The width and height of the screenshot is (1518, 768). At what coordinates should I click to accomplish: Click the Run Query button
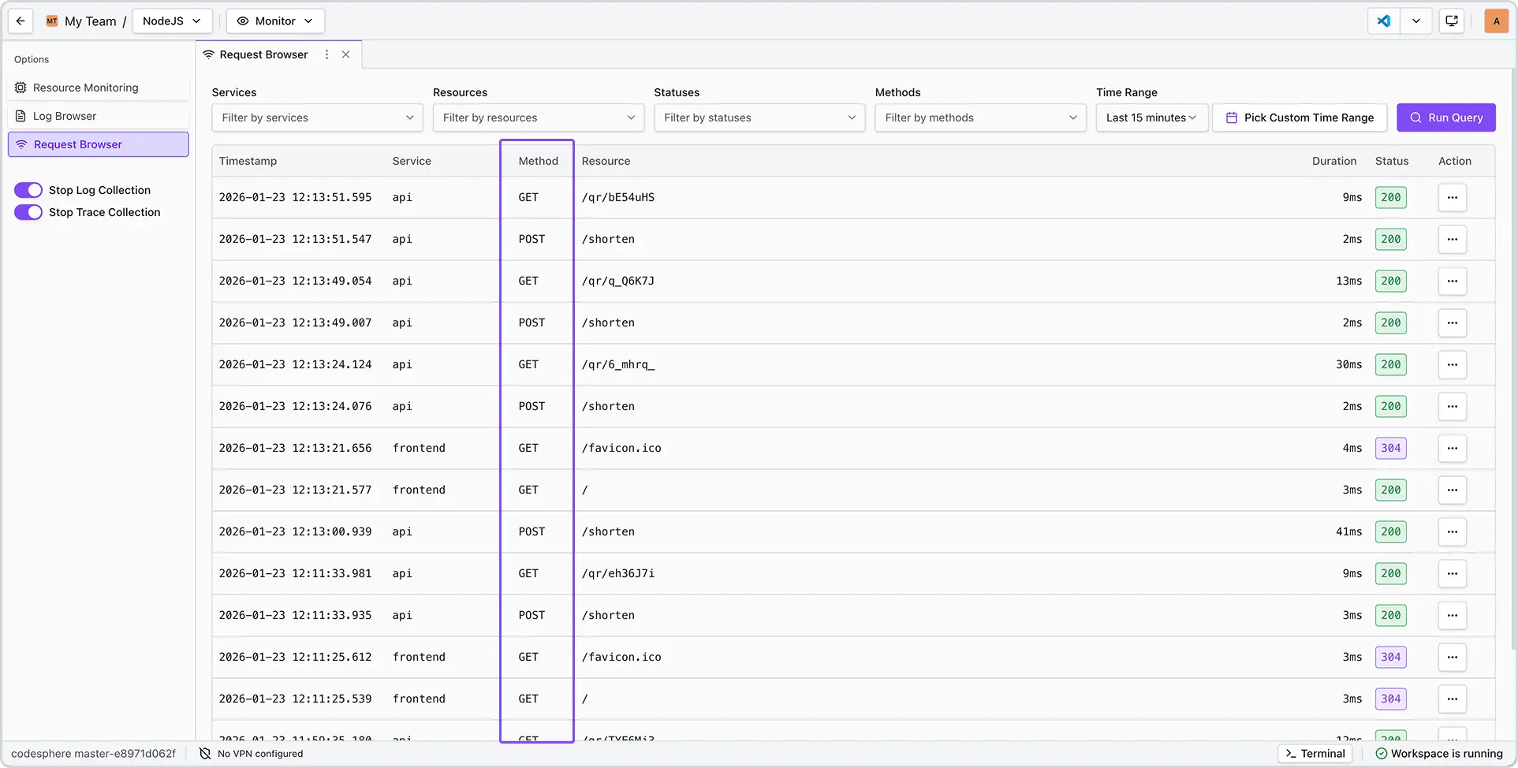coord(1445,117)
